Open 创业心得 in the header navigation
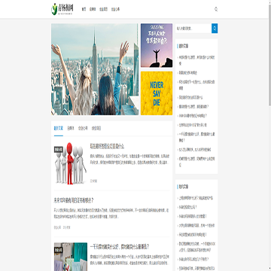The height and width of the screenshot is (271, 271). [115, 9]
